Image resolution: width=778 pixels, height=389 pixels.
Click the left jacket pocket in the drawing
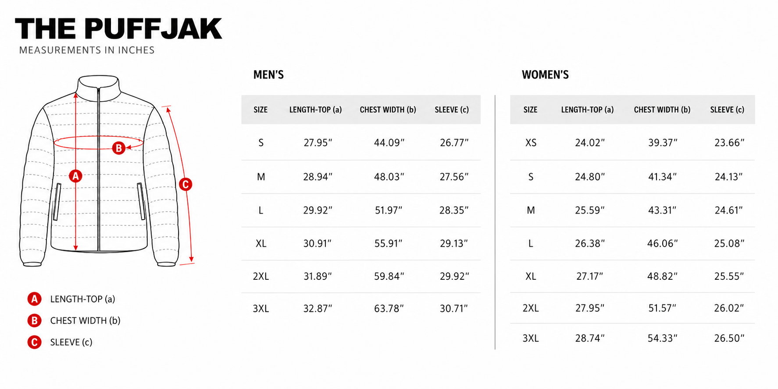[57, 202]
